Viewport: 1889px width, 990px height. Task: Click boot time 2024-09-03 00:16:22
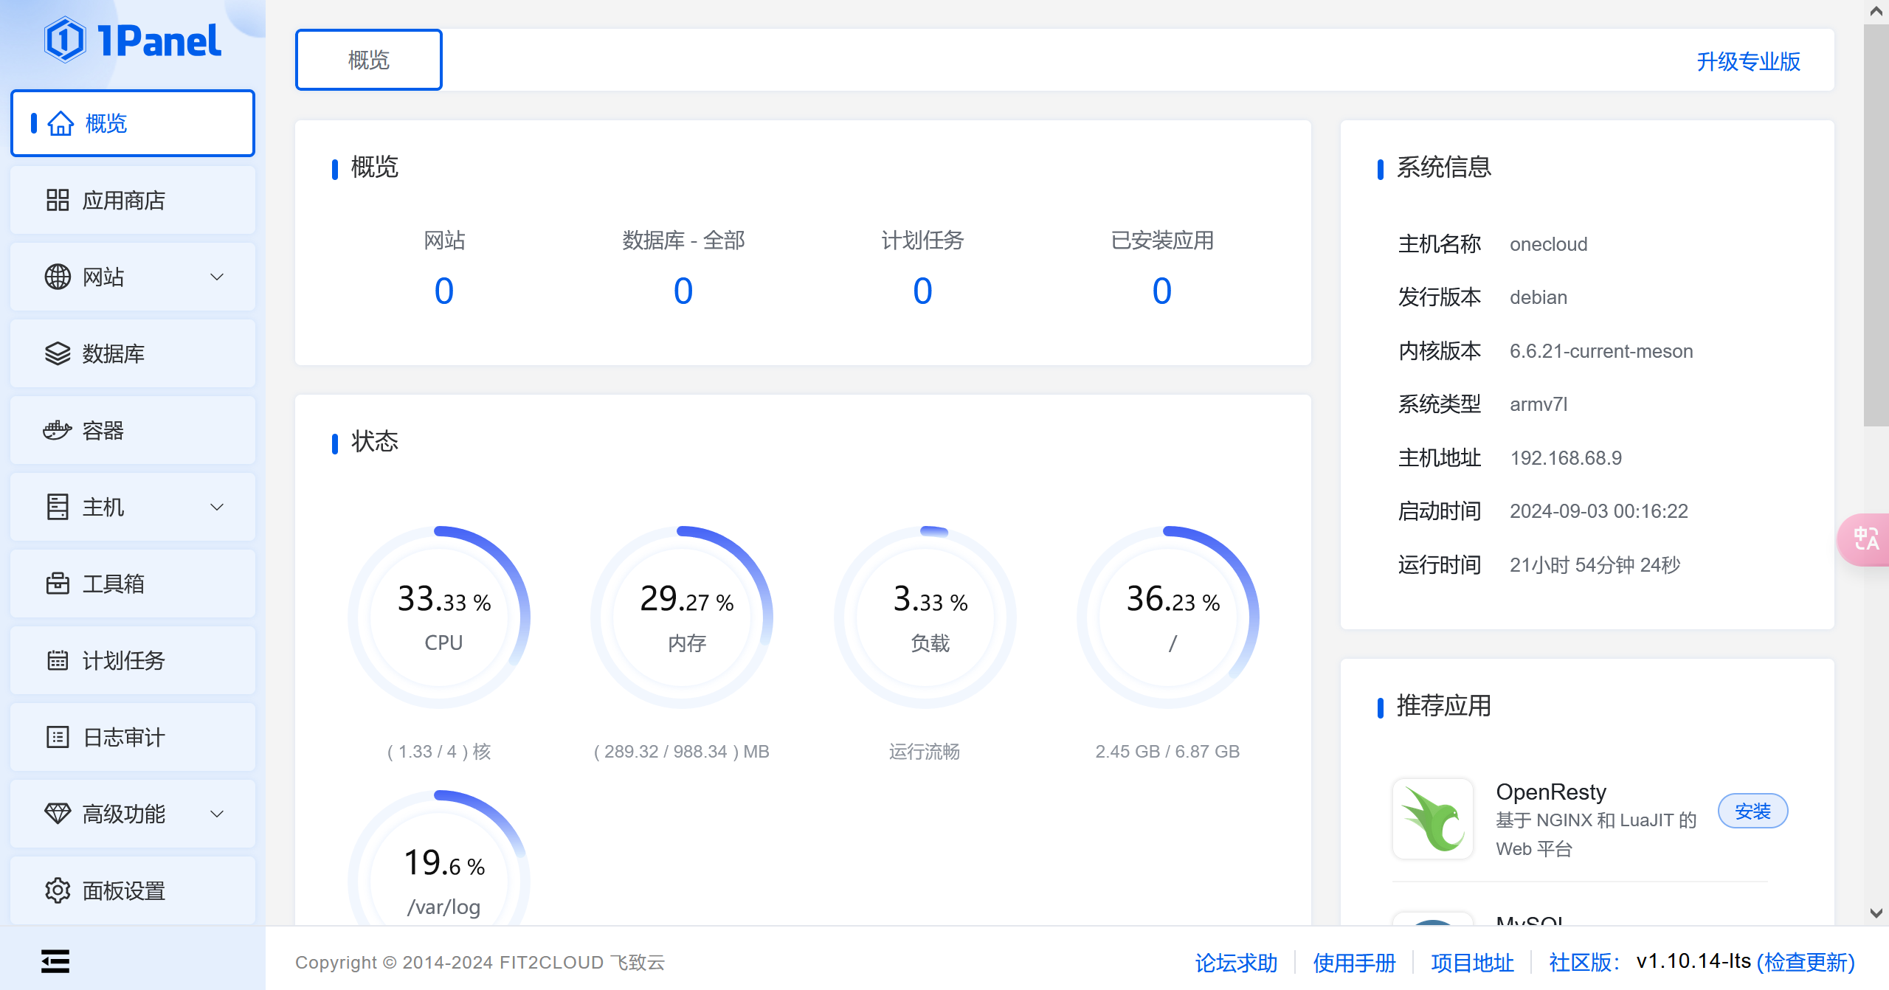(1599, 511)
